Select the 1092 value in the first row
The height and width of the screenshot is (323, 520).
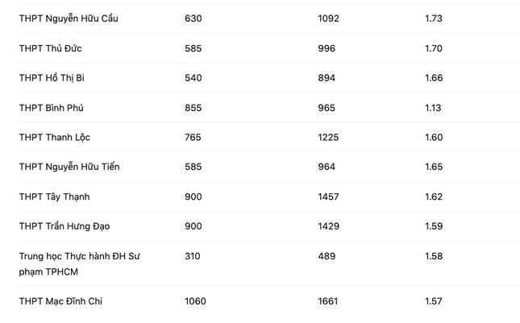tap(329, 19)
